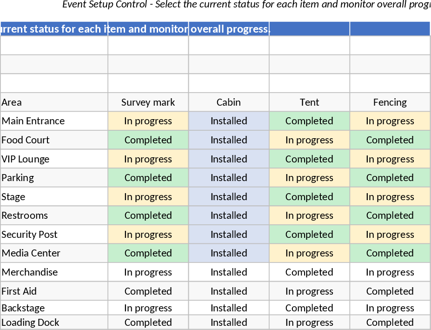Click the Fencing column header cell
The image size is (431, 330).
click(x=390, y=102)
